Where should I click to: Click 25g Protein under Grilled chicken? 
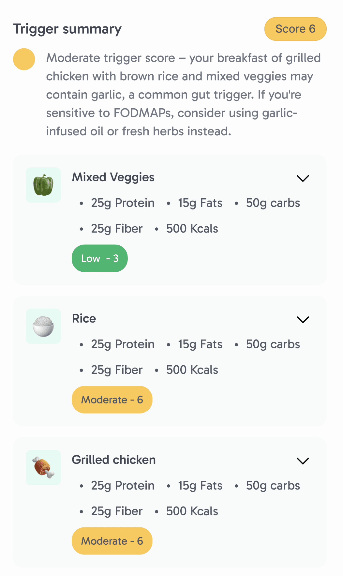[123, 486]
